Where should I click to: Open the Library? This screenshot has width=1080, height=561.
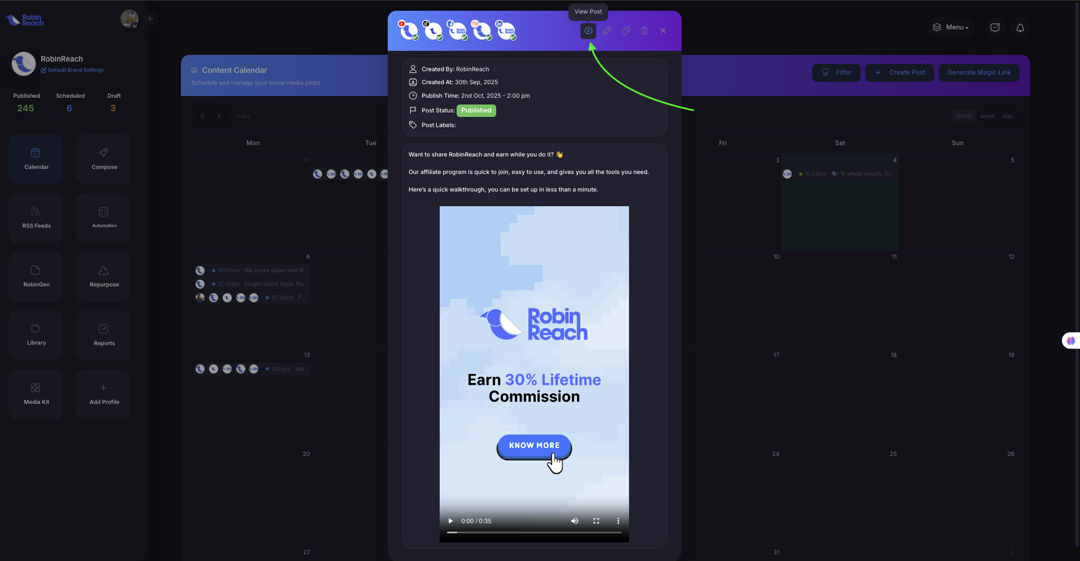[x=36, y=335]
